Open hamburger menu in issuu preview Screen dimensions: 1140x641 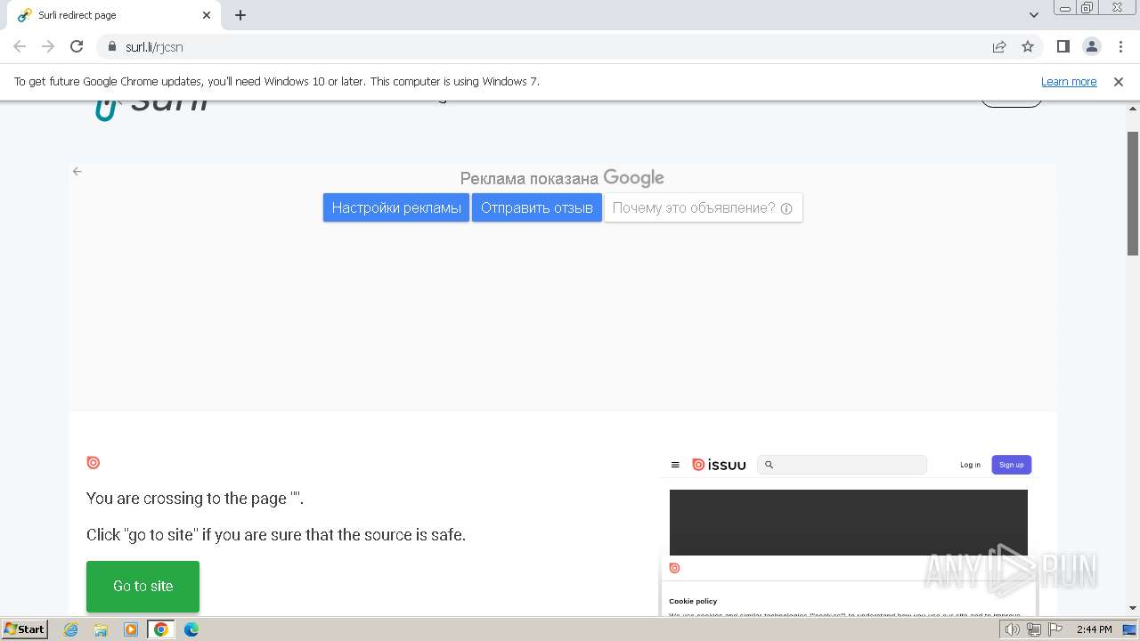tap(675, 465)
